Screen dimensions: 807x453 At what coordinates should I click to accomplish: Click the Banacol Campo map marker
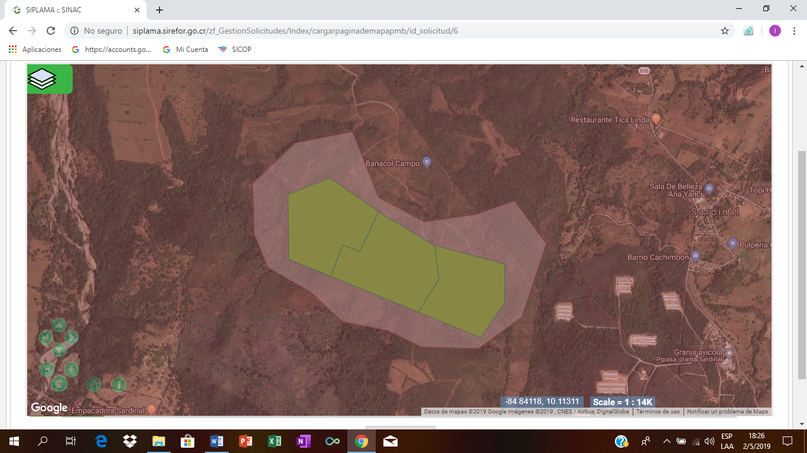tap(428, 162)
